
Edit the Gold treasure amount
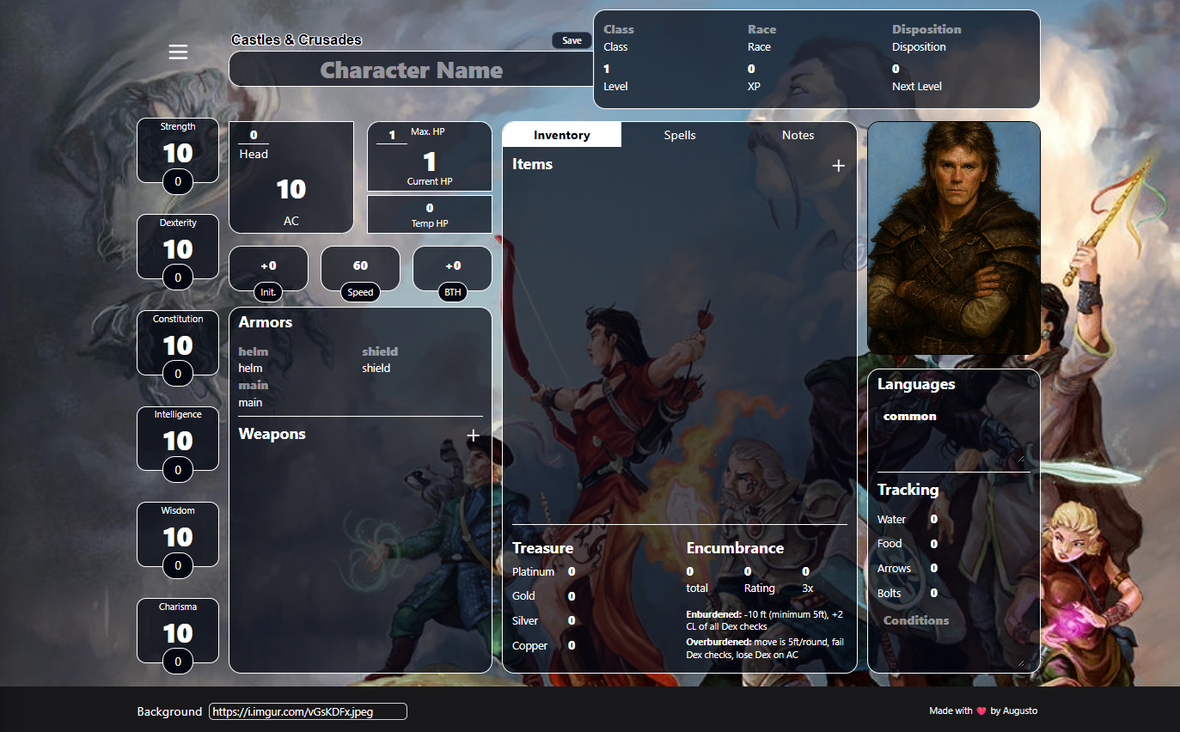(572, 596)
